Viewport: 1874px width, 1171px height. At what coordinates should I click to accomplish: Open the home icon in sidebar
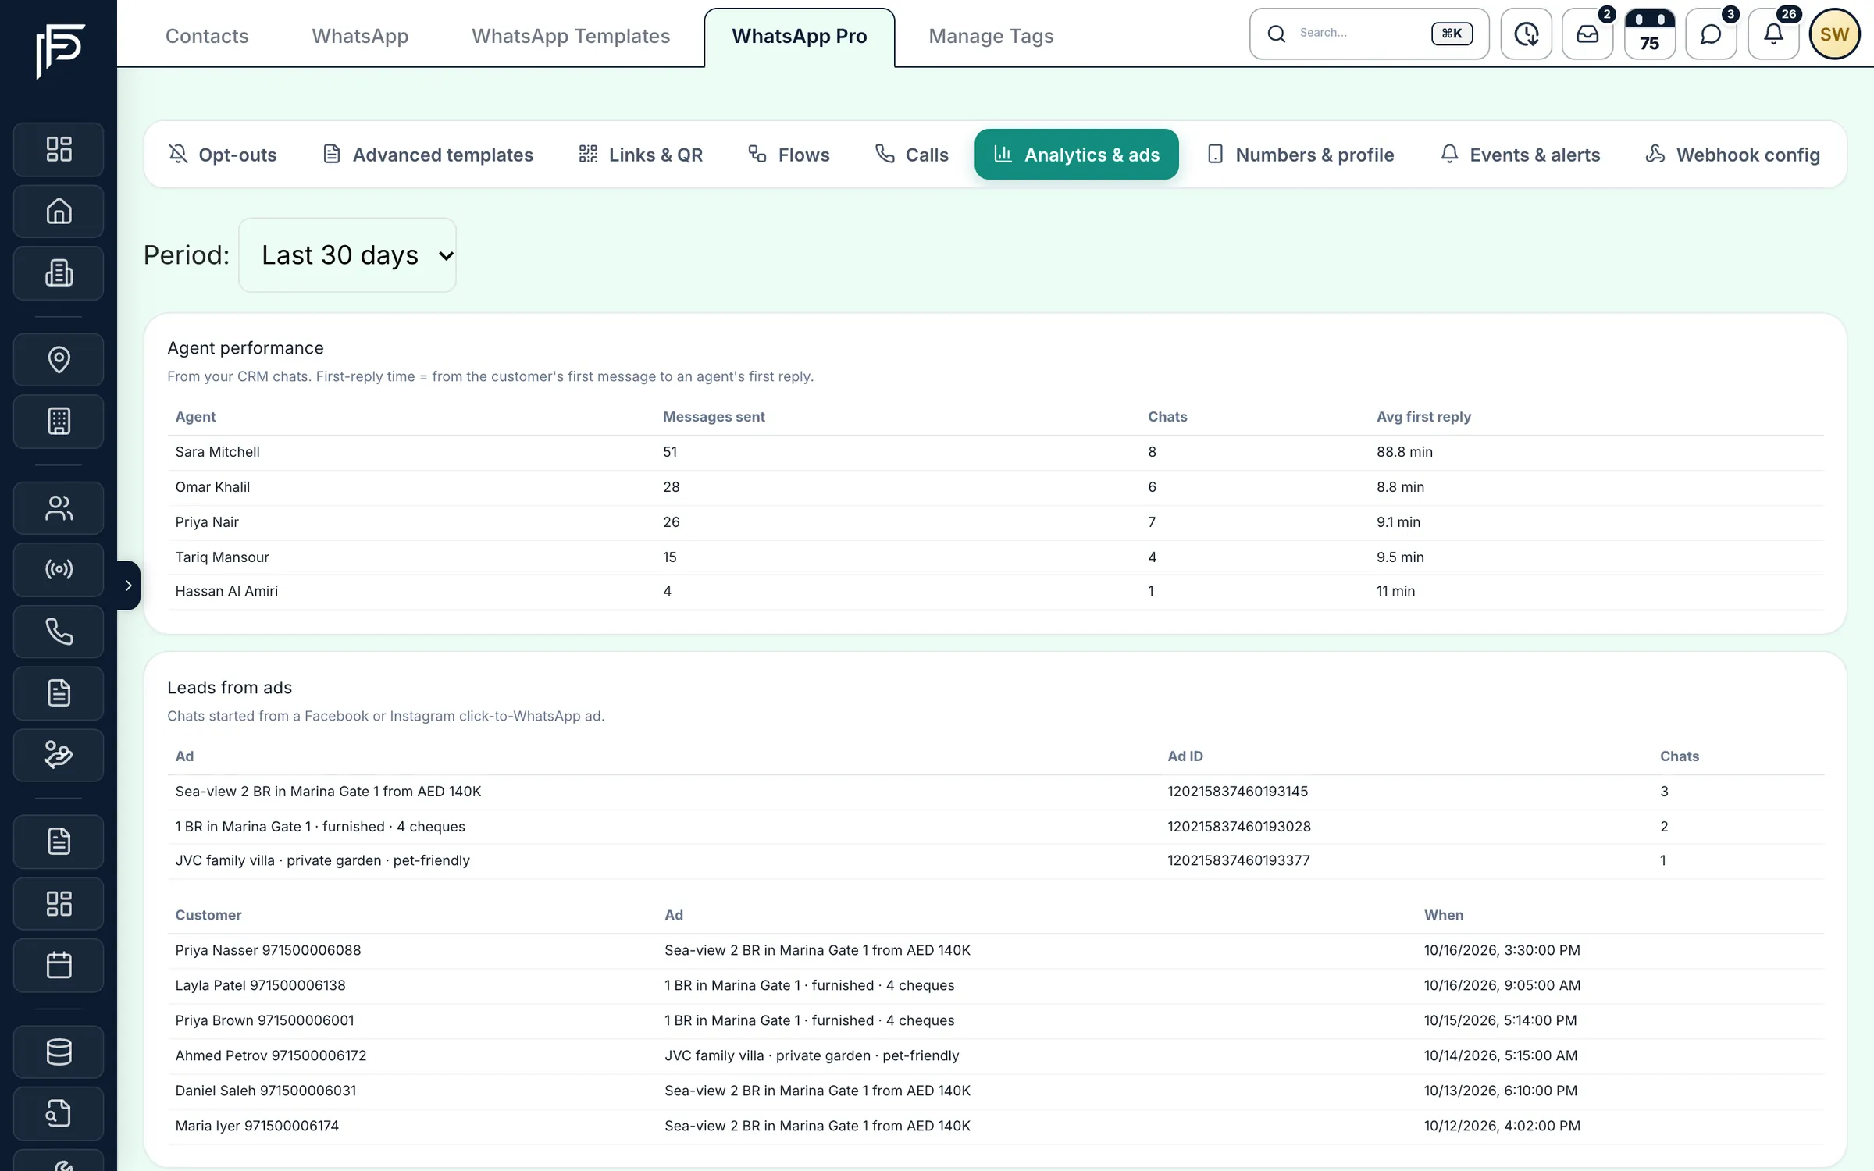point(59,211)
